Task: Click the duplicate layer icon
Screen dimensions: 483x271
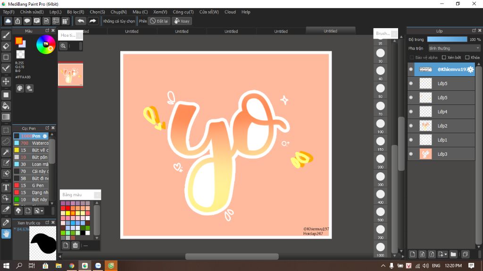Action: (465, 254)
